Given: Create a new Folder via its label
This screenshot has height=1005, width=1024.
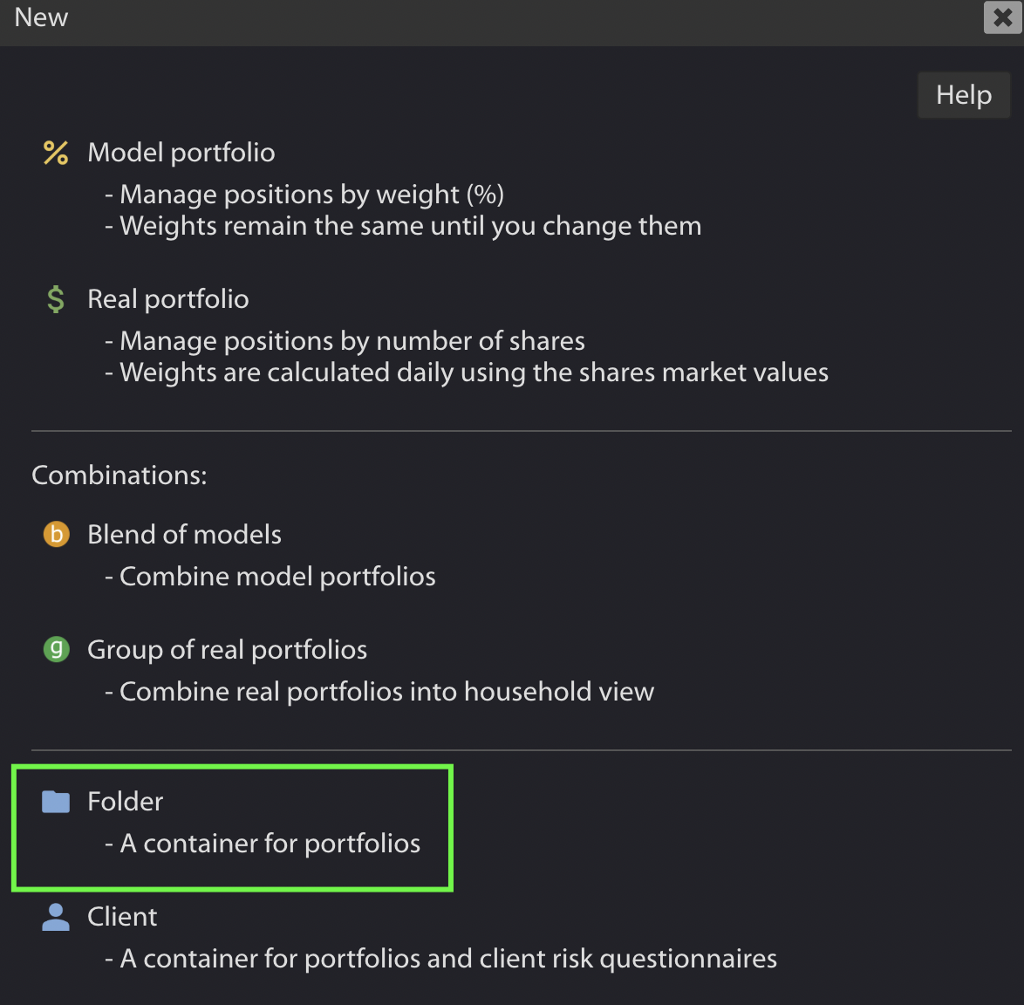Looking at the screenshot, I should pos(125,801).
